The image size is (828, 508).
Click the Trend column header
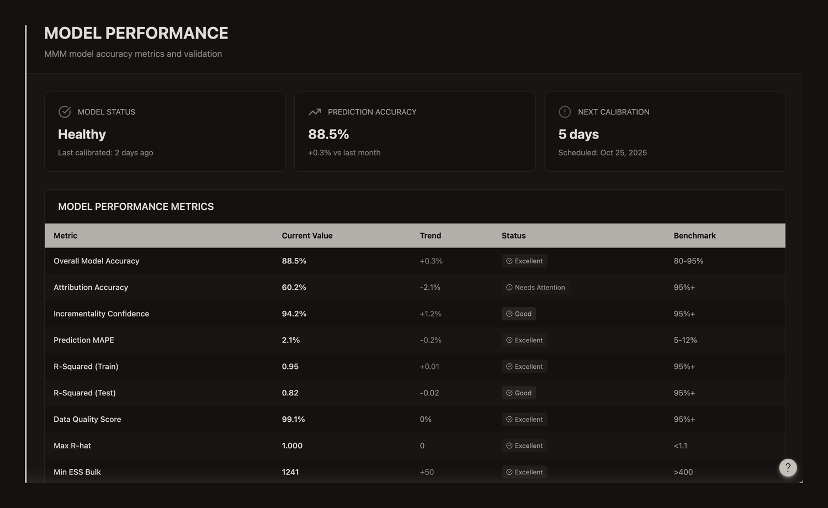click(430, 235)
